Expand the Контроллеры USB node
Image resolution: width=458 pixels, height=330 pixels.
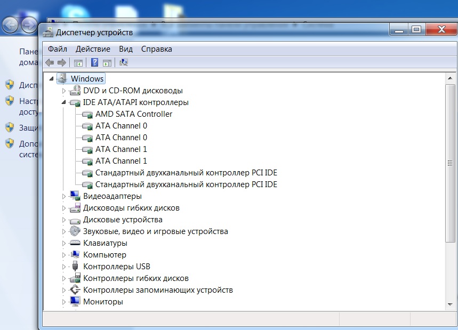(x=64, y=267)
